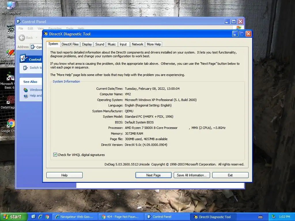The width and height of the screenshot is (295, 221).
Task: Open the Edit menu in Control Panel
Action: click(x=30, y=28)
